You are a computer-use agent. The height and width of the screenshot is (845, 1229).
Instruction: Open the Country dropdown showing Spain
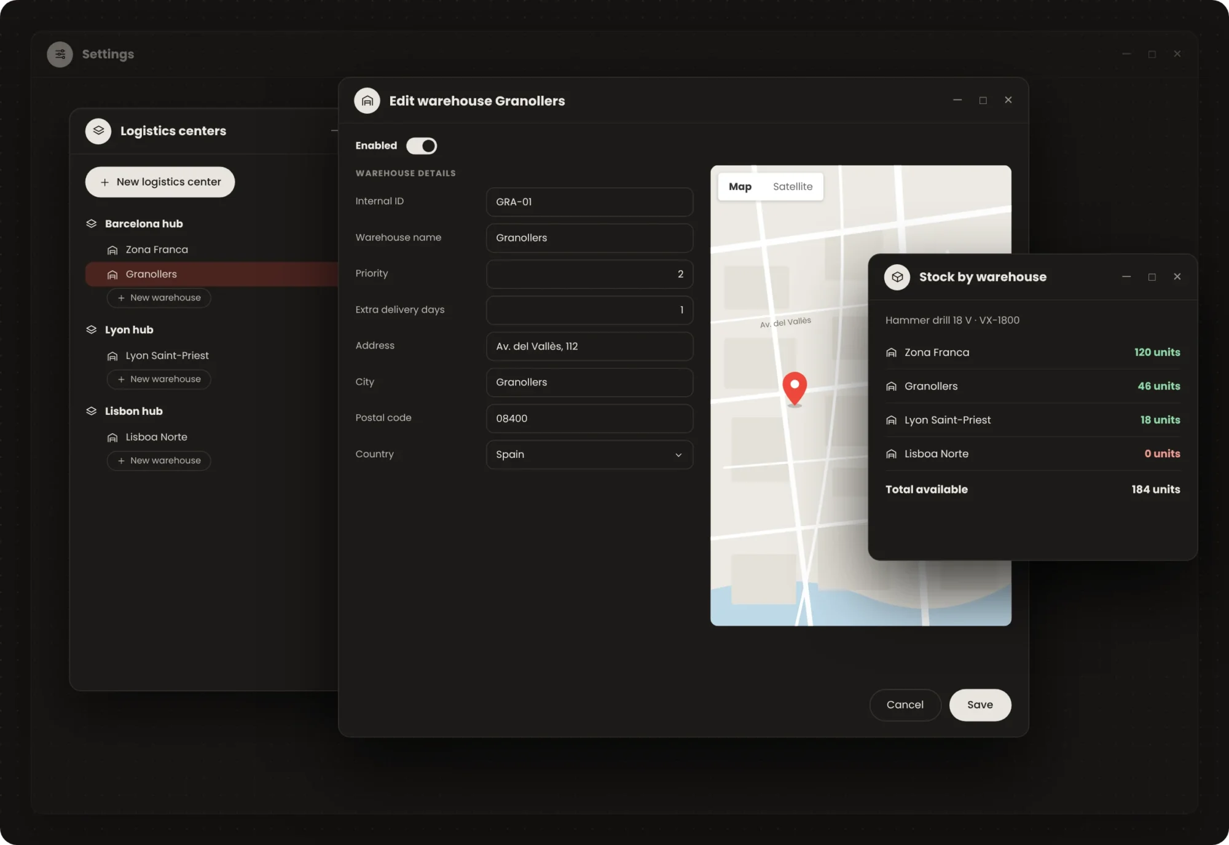(x=589, y=455)
